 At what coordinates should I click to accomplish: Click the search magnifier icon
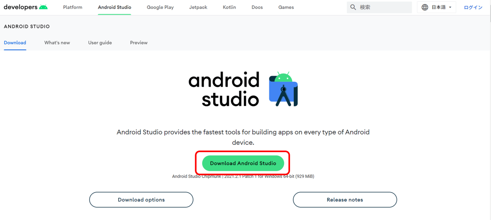coord(353,7)
